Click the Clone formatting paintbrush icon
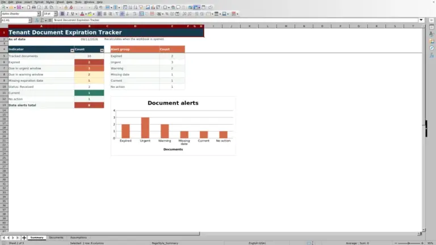This screenshot has width=436, height=245. point(66,7)
